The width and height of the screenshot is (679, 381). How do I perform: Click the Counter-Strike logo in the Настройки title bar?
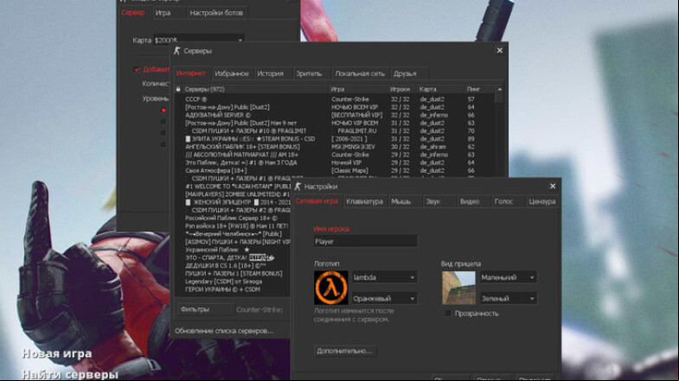click(298, 187)
